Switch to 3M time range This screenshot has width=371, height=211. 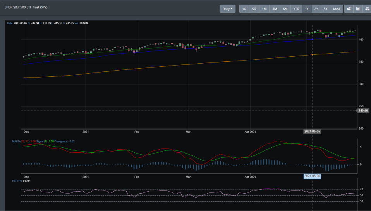[x=275, y=9]
